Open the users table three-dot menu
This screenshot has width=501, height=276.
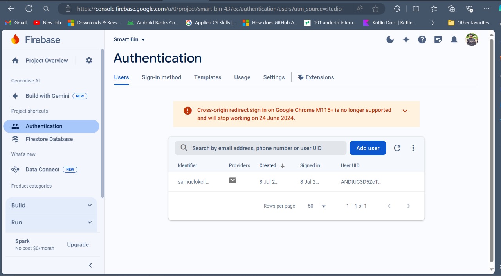413,148
